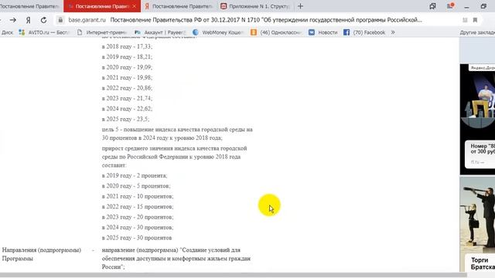This screenshot has width=495, height=278.
Task: Click the forward navigation arrow
Action: click(13, 20)
